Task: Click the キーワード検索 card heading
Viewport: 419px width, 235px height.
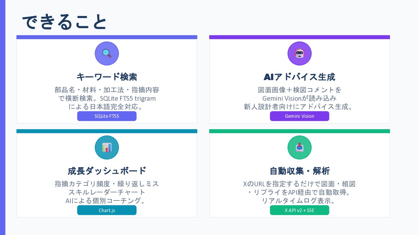Action: click(107, 77)
